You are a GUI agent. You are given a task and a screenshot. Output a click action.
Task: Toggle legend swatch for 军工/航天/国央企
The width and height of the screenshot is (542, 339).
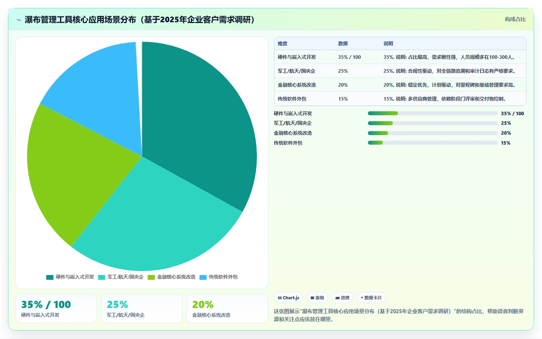(x=101, y=277)
